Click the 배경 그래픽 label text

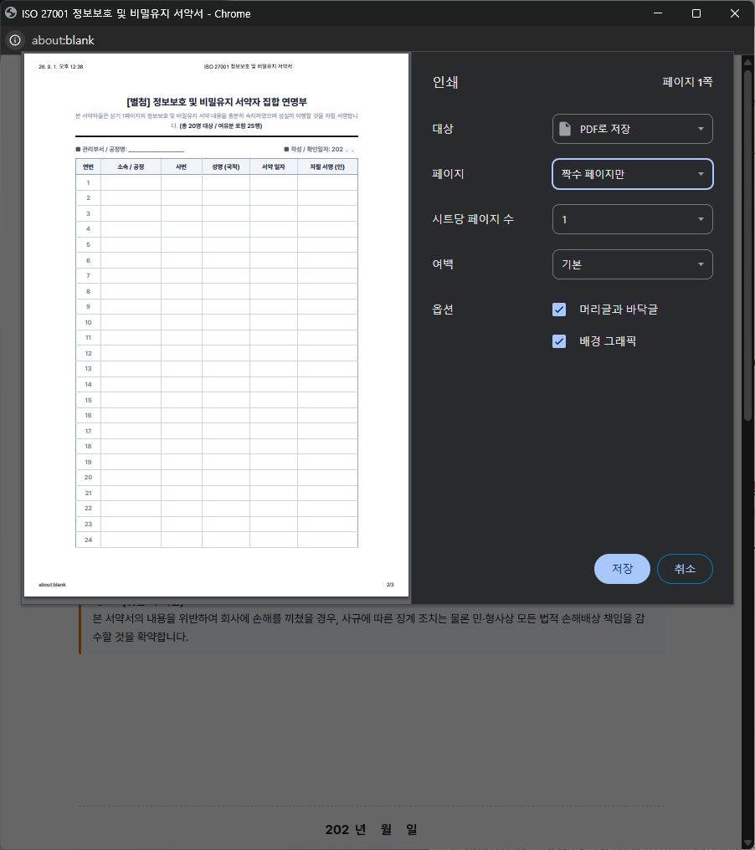pyautogui.click(x=608, y=341)
